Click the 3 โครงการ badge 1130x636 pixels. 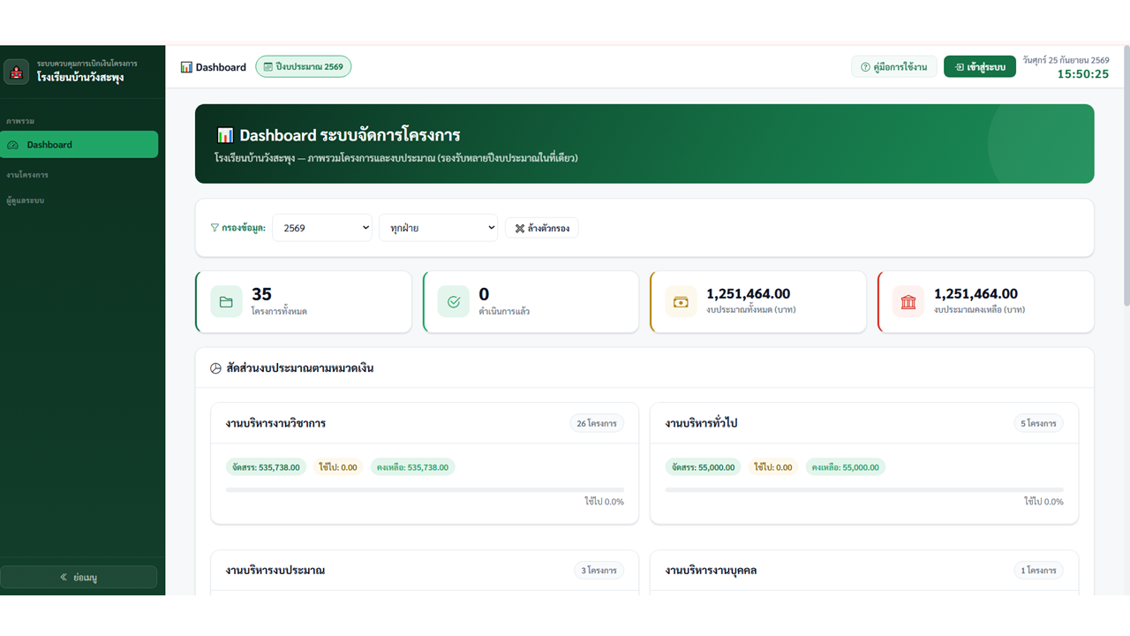pos(599,571)
